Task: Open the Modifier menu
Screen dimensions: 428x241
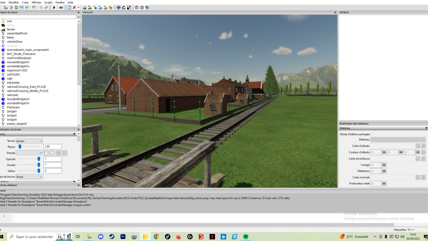Action: pos(14,2)
